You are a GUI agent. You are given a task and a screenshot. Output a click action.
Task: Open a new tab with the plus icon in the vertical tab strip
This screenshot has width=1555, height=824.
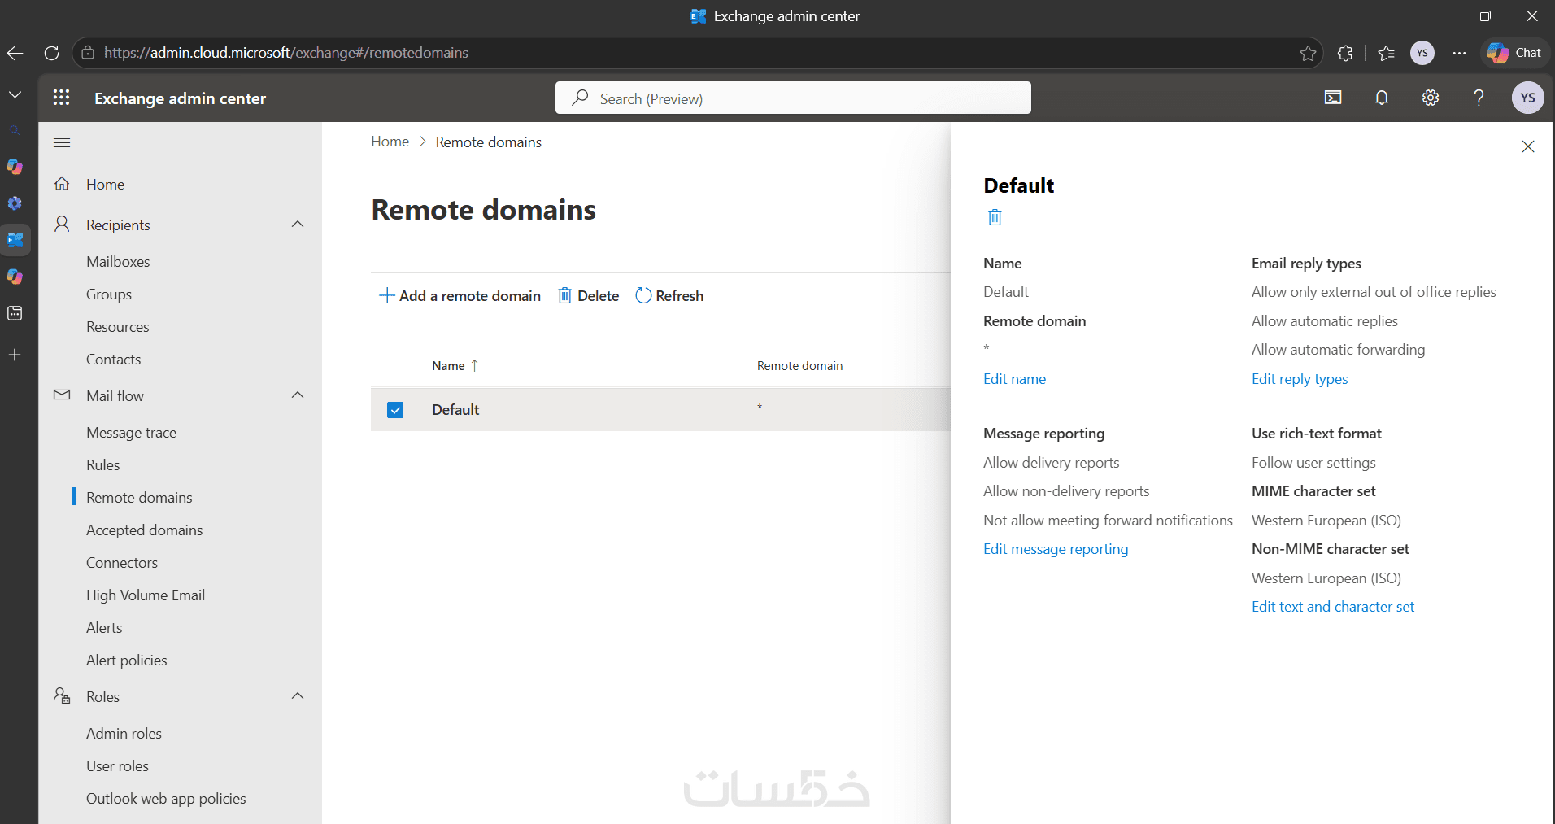15,355
